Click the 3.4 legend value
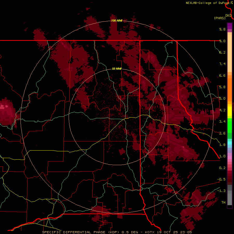The width and height of the screenshot is (234, 234). pos(222,122)
